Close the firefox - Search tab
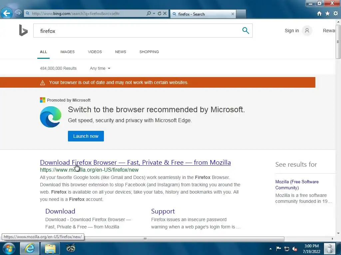Viewport: 341px width, 255px height. (x=233, y=14)
